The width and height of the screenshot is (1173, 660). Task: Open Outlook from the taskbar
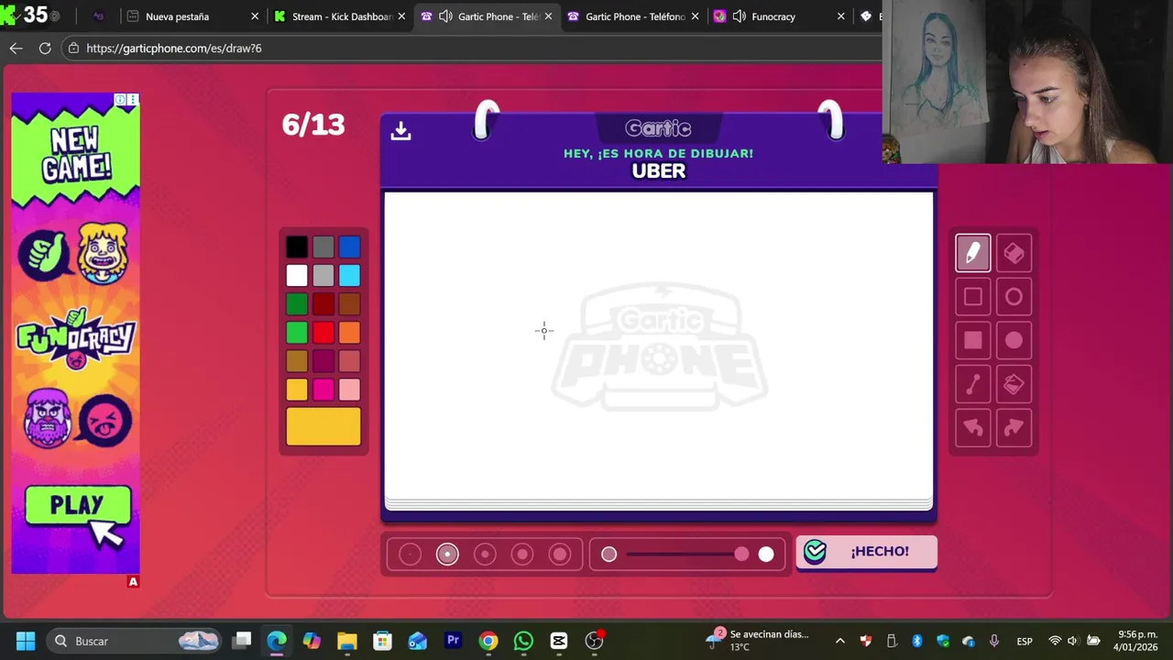tap(418, 641)
